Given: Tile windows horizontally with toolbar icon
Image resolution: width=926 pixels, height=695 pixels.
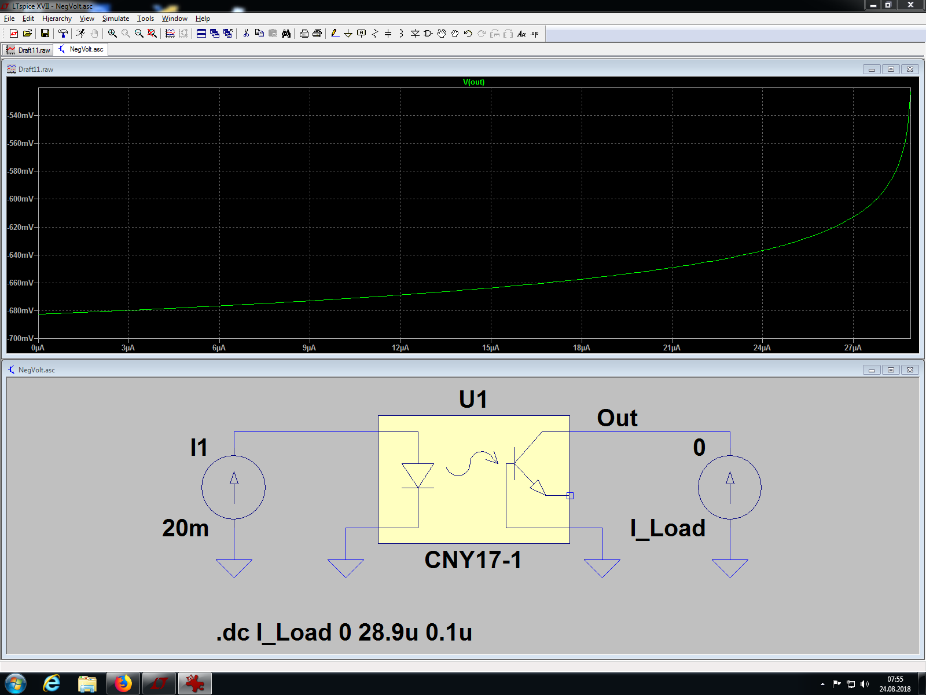Looking at the screenshot, I should 201,34.
